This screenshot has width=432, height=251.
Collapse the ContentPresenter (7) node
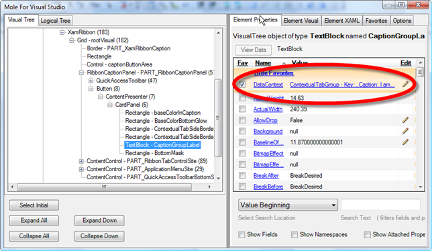click(101, 97)
